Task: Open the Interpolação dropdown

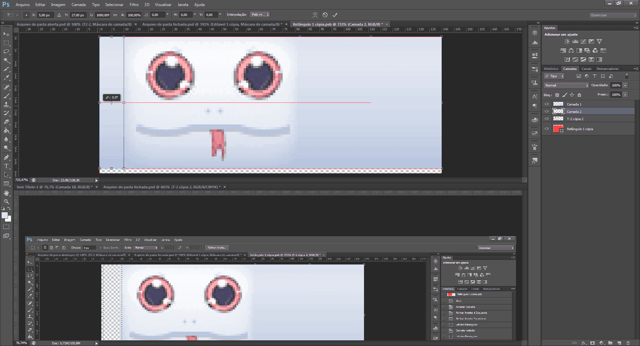Action: [260, 15]
